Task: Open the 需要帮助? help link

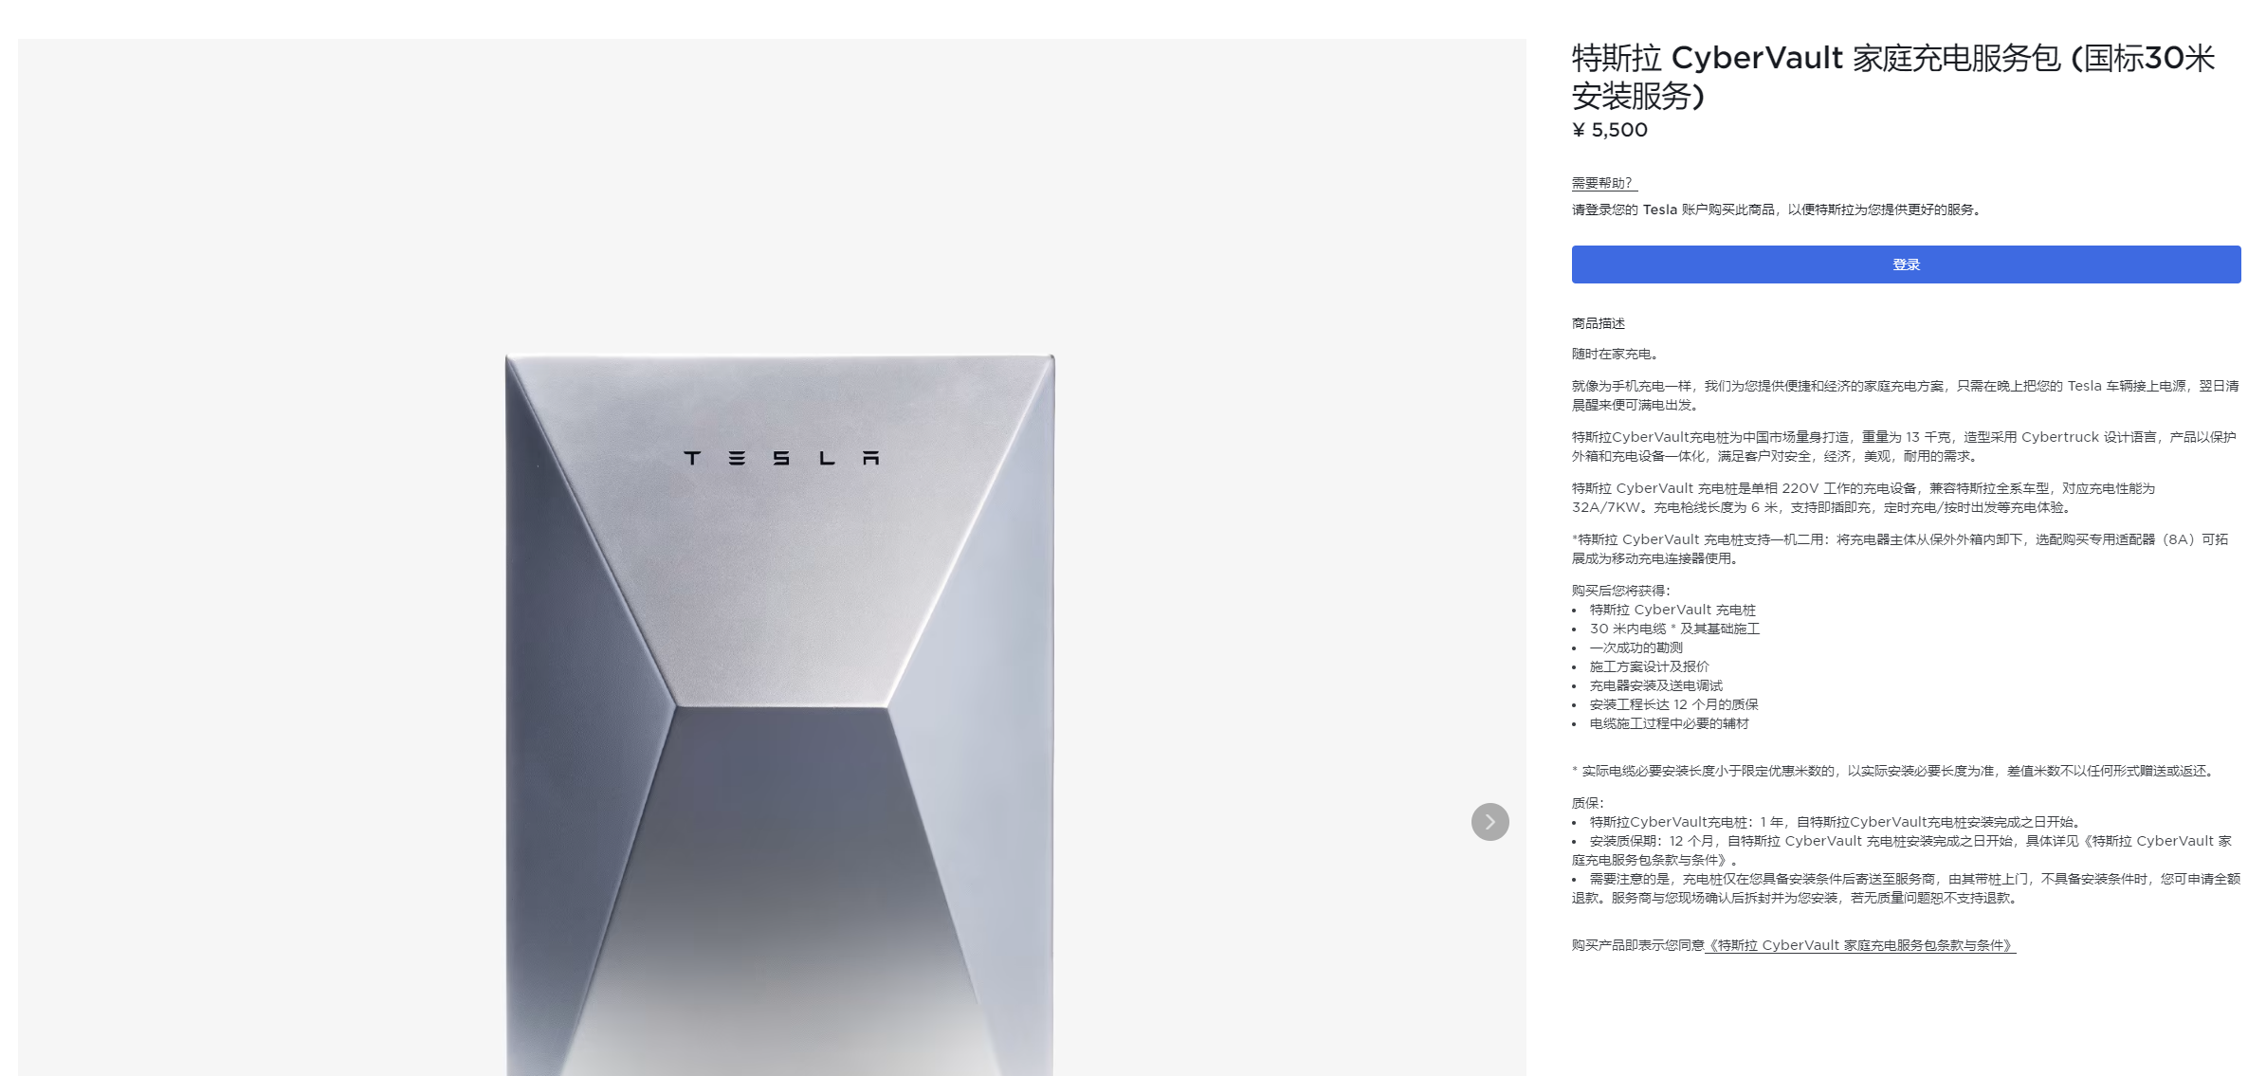Action: point(1603,183)
